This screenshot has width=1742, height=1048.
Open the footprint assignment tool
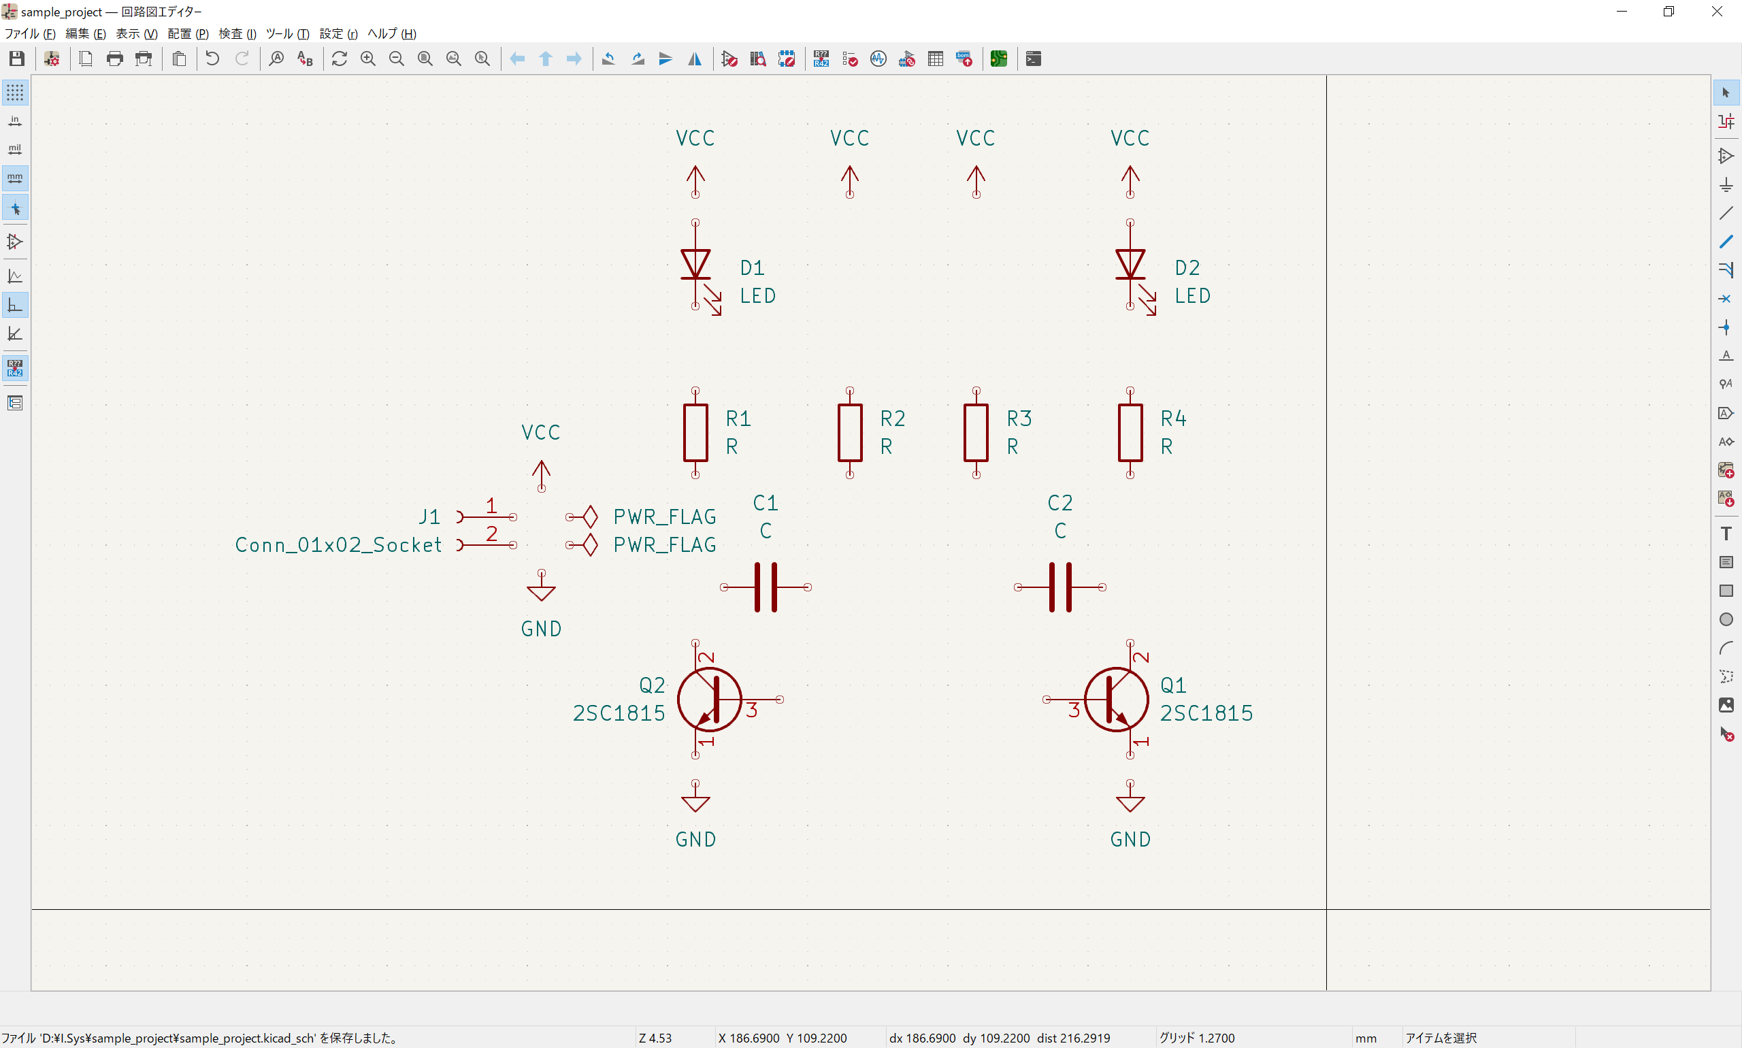(x=907, y=59)
